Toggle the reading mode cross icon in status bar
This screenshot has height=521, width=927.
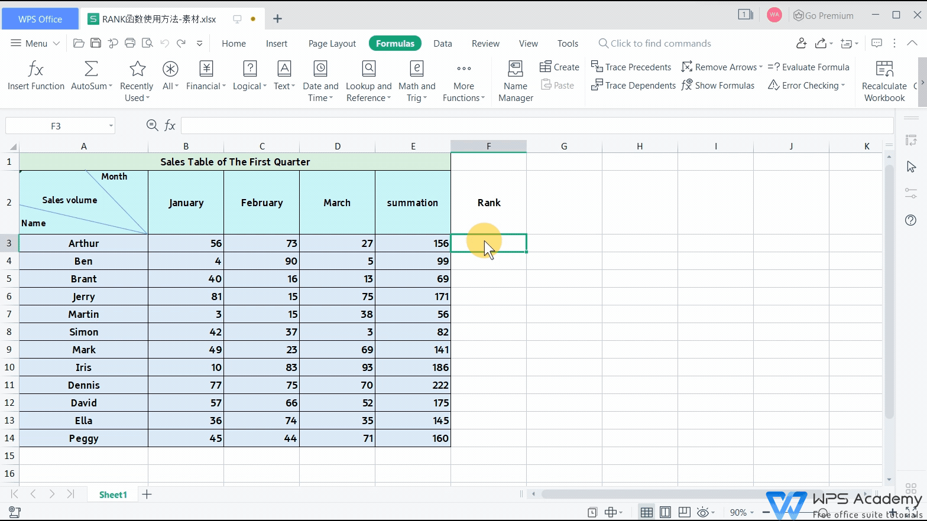[611, 512]
